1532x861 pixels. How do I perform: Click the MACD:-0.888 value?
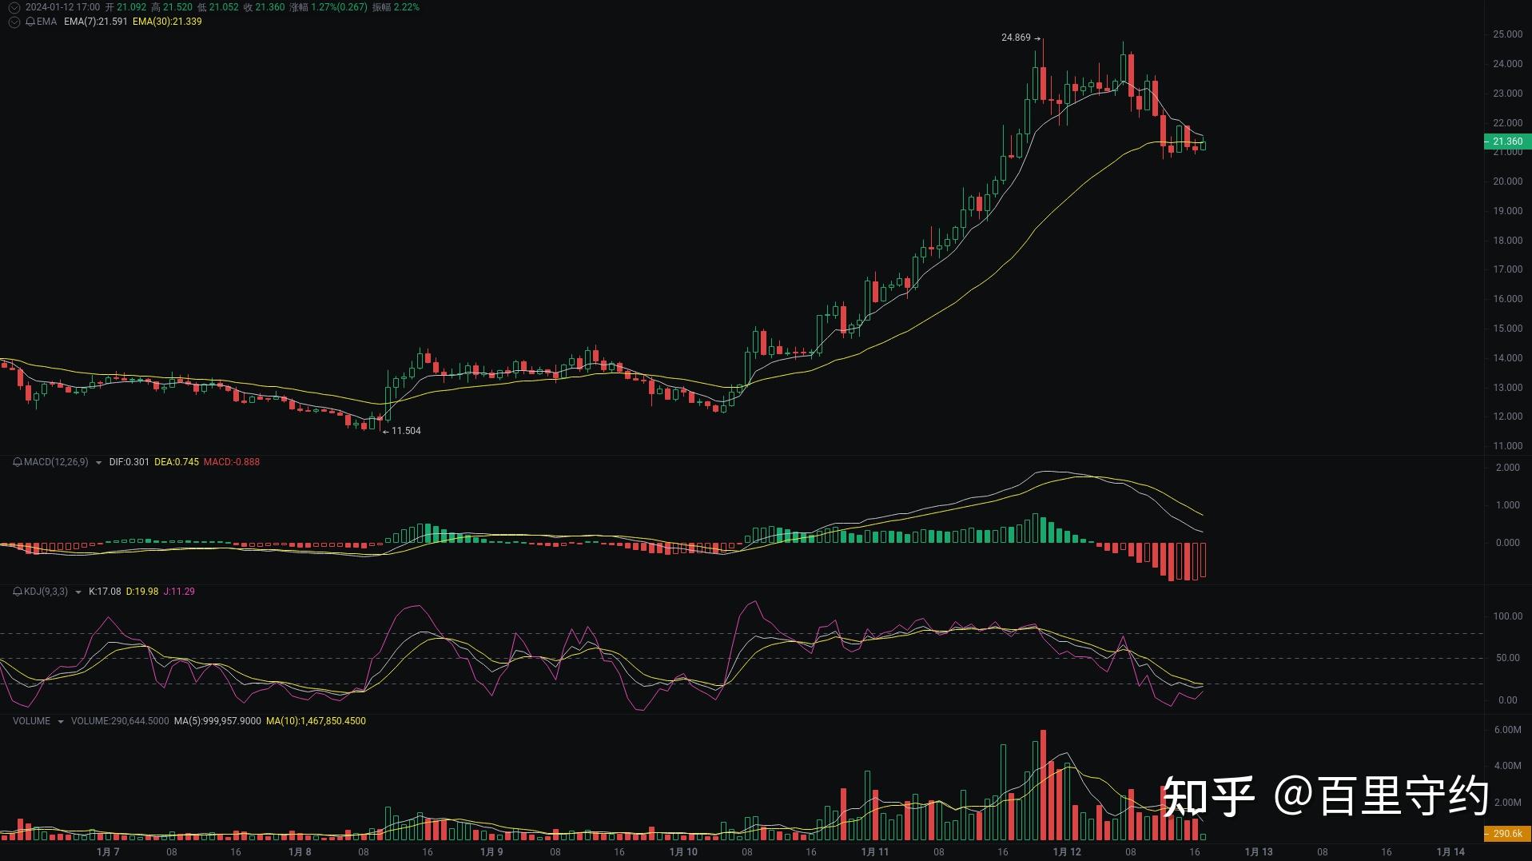[232, 462]
